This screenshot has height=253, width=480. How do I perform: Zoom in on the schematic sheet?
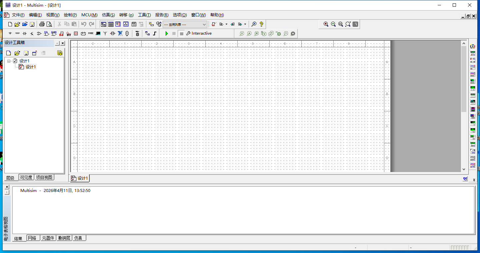pyautogui.click(x=326, y=24)
